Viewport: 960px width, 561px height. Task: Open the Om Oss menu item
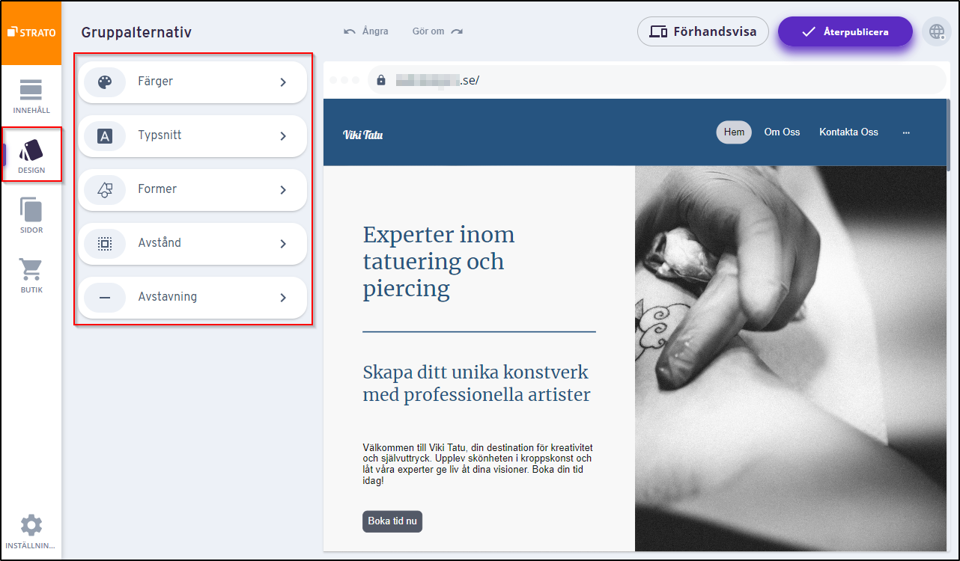(x=782, y=132)
